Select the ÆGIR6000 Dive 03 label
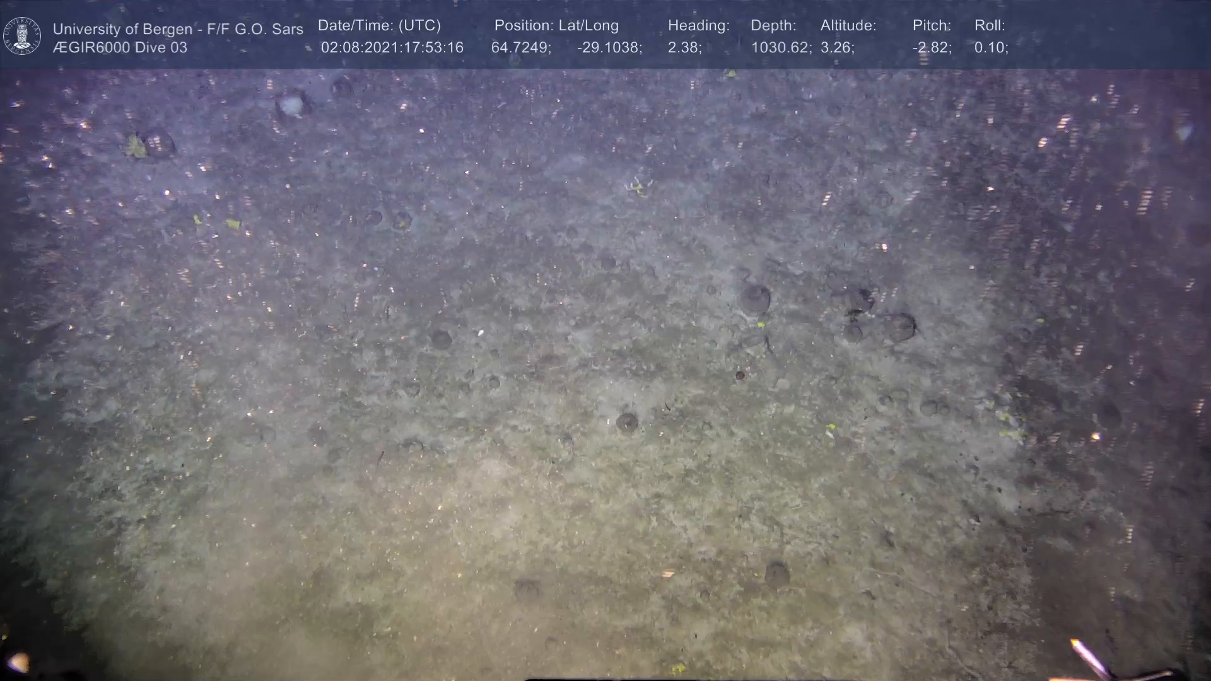Viewport: 1211px width, 681px height. [120, 48]
